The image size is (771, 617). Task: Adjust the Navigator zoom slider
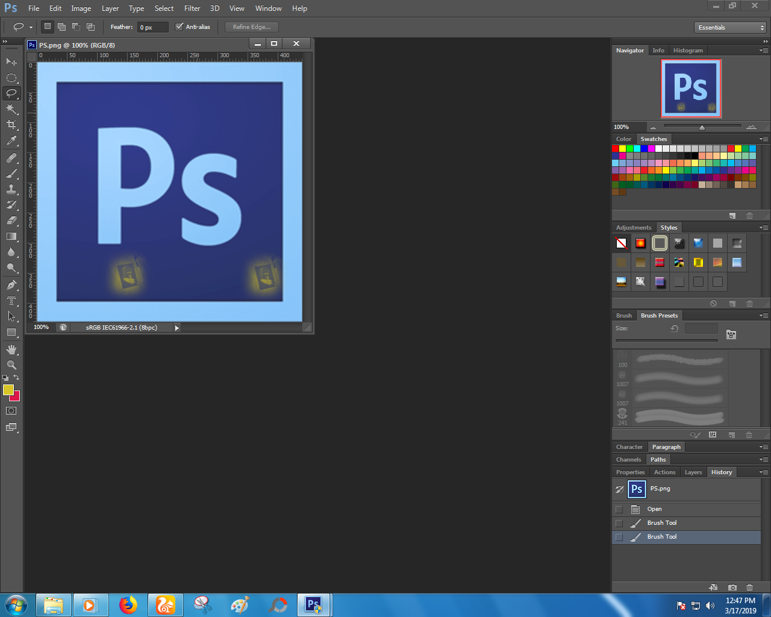(x=702, y=127)
